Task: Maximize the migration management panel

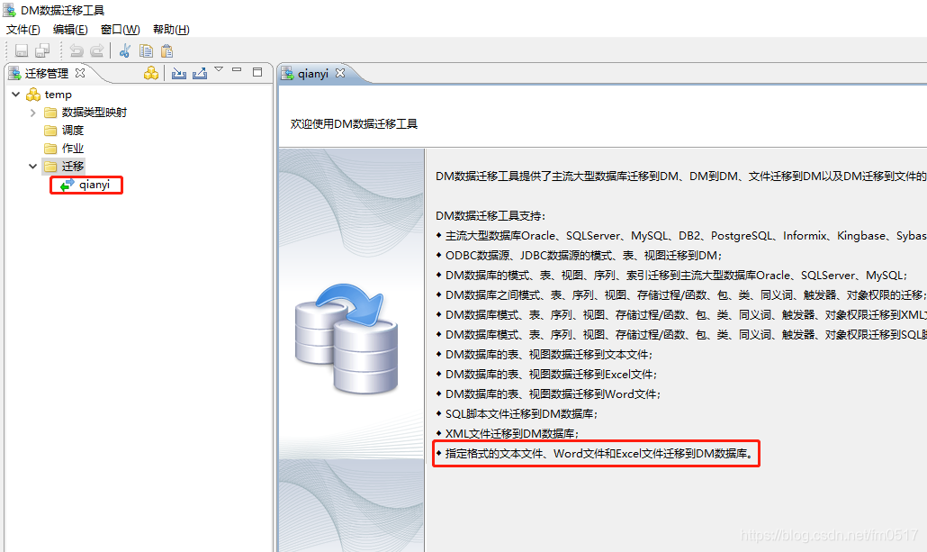Action: click(257, 71)
